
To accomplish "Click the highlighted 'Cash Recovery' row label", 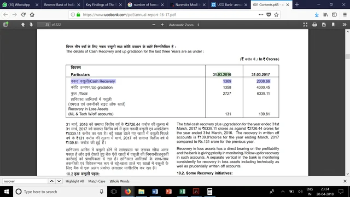I will tap(93, 82).
